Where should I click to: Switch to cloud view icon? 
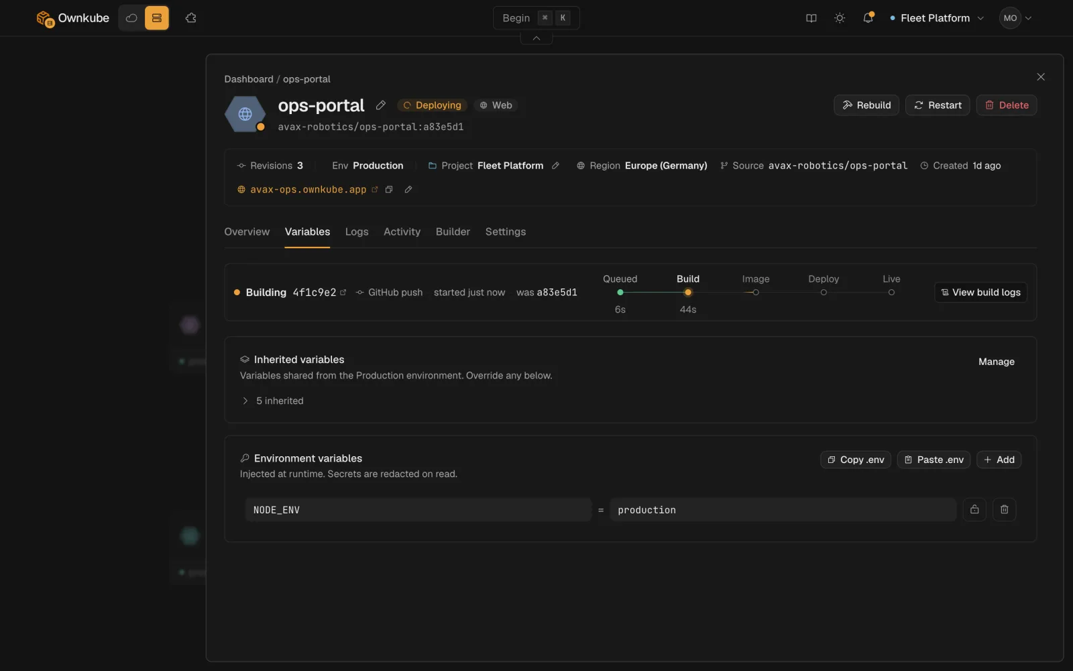tap(131, 18)
